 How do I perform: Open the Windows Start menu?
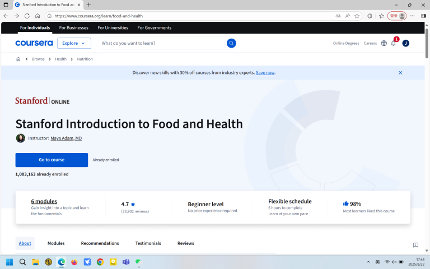(x=10, y=262)
